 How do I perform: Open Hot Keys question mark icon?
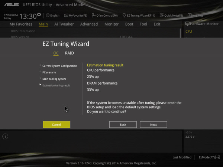[190, 15]
